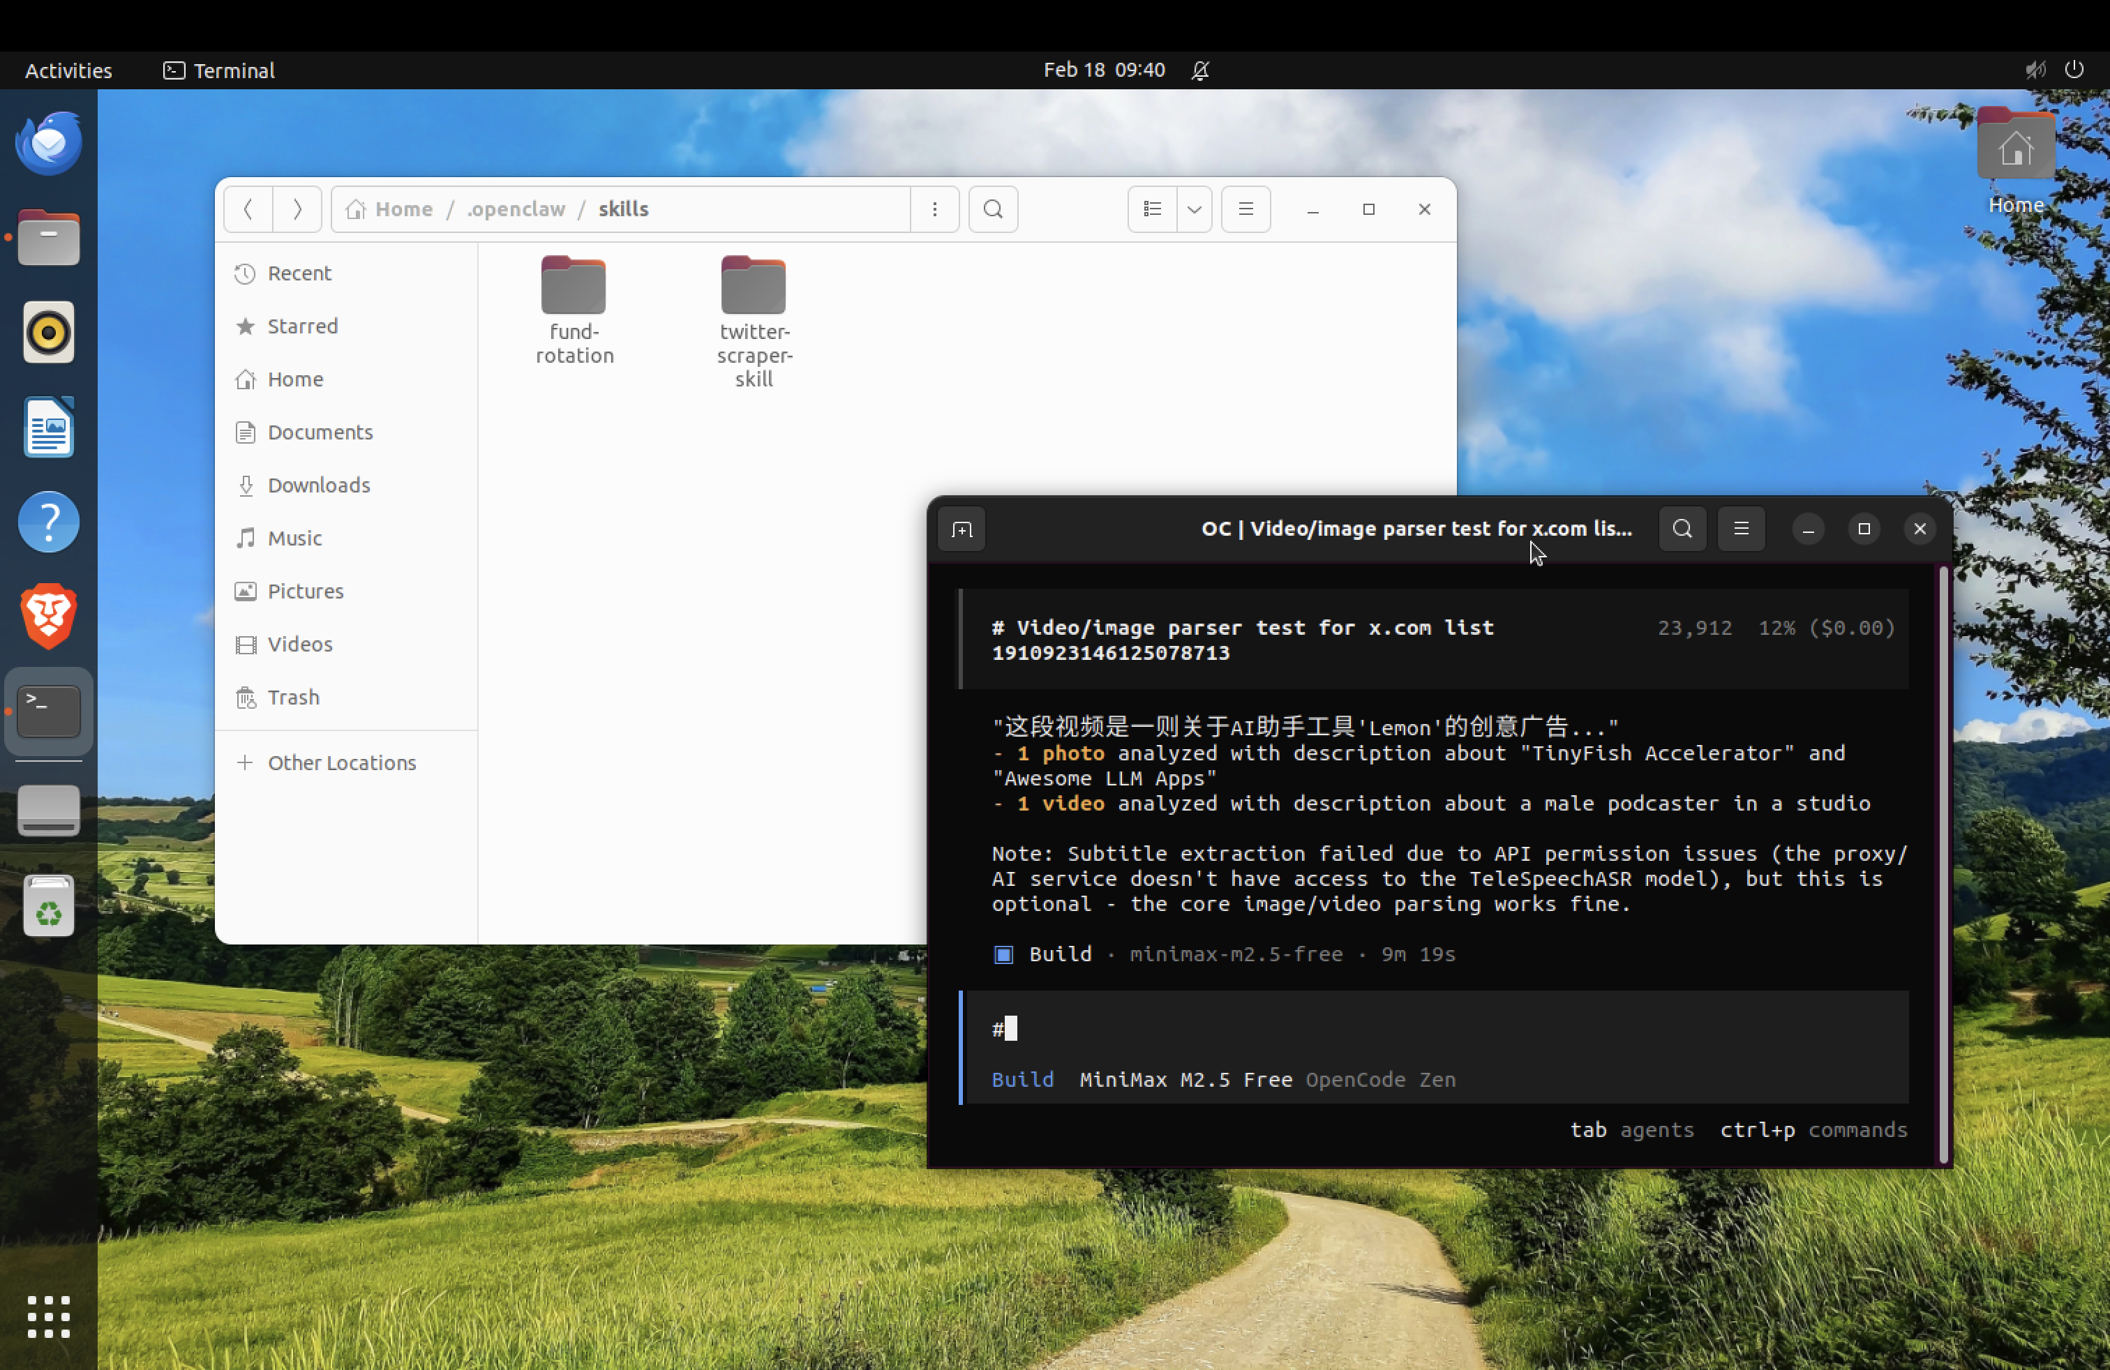Screen dimensions: 2110x1370
Task: Expand the view options dropdown arrow
Action: (1194, 209)
